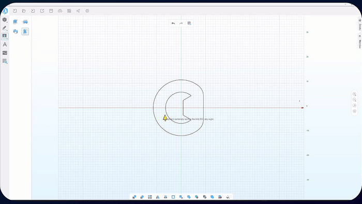Open a file with the folder icon
Image resolution: width=362 pixels, height=204 pixels.
click(x=24, y=11)
